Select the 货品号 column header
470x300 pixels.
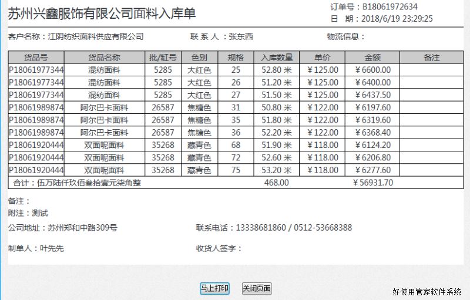[36, 58]
